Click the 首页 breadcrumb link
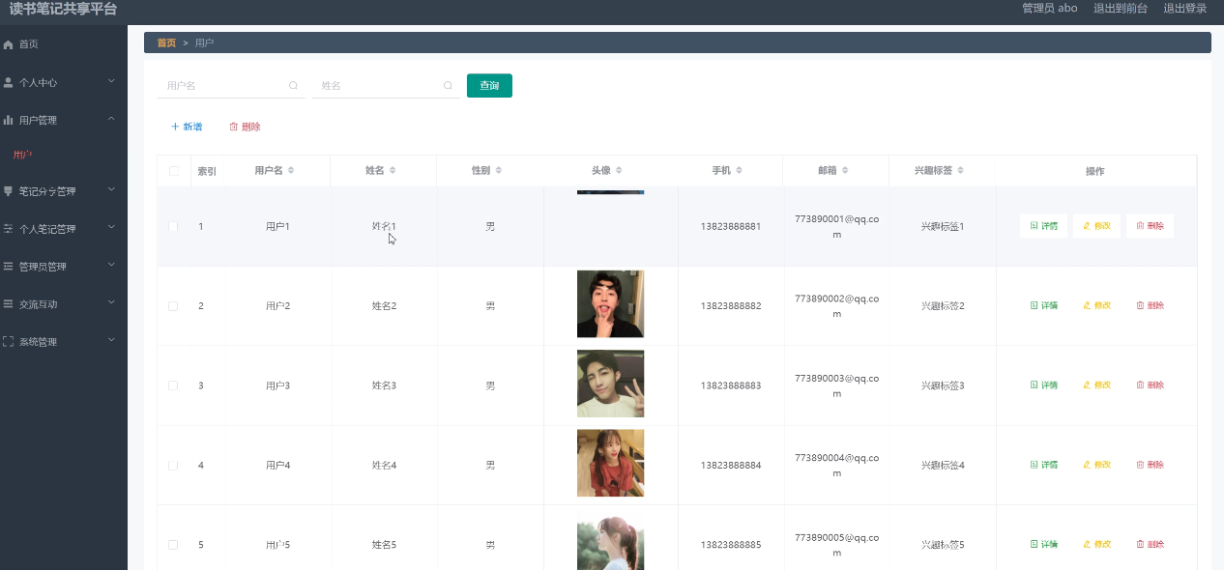This screenshot has height=570, width=1224. click(x=166, y=43)
